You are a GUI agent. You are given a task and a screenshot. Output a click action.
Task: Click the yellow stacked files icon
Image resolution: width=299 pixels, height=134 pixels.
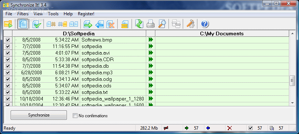pos(125,24)
